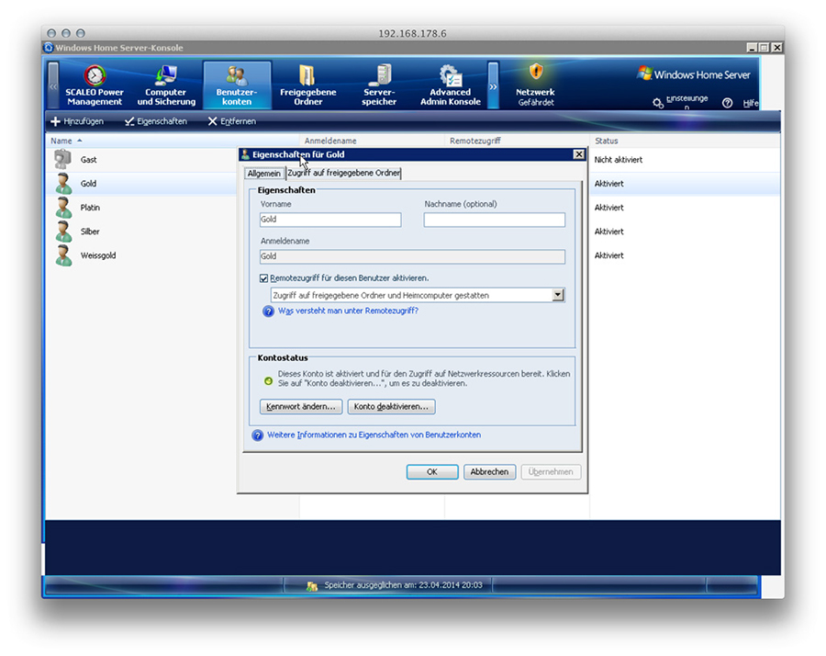This screenshot has height=656, width=826.
Task: Select the Weissgold user name
Action: (x=98, y=255)
